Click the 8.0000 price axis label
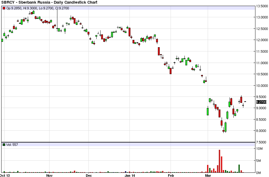269x177 pixels. click(262, 131)
